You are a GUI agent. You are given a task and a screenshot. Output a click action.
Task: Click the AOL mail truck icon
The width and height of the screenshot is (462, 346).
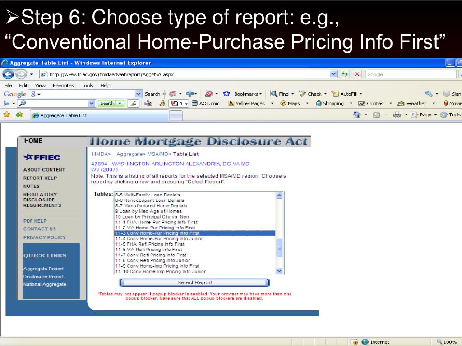[x=148, y=103]
